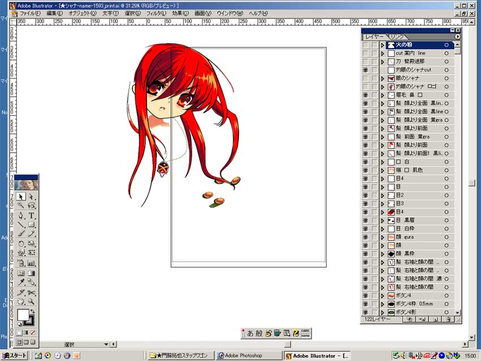Viewport: 481px width, 361px height.
Task: Select the Pen tool
Action: (21, 216)
